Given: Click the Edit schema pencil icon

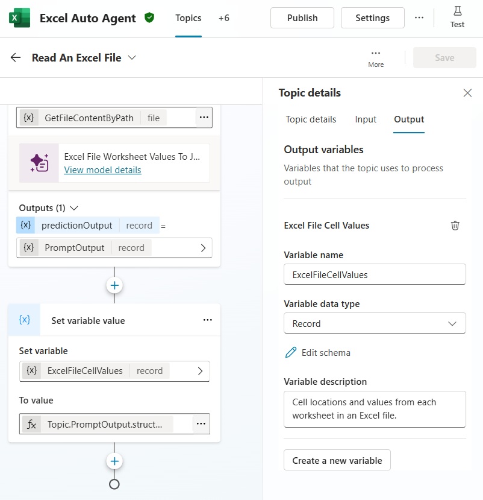Looking at the screenshot, I should point(291,353).
